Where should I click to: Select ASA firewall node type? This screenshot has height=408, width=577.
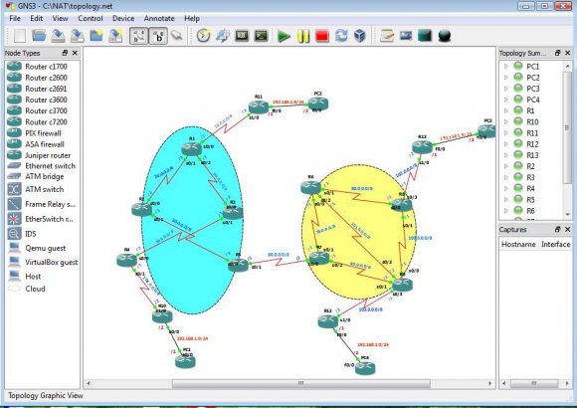43,144
